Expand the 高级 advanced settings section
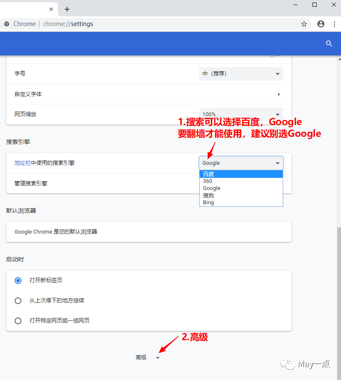This screenshot has height=380, width=341. tap(147, 357)
